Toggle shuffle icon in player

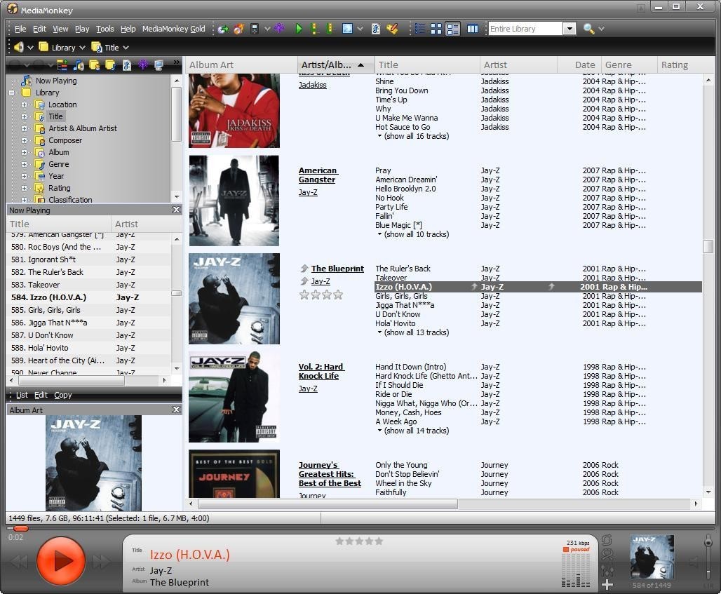(607, 555)
